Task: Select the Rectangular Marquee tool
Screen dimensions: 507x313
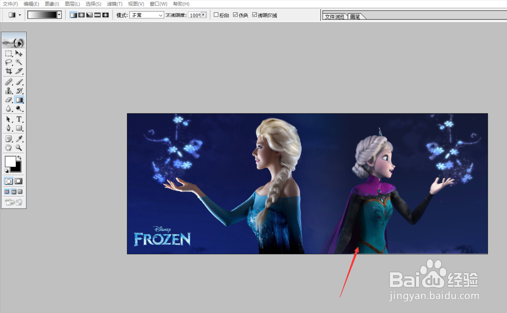Action: (9, 54)
